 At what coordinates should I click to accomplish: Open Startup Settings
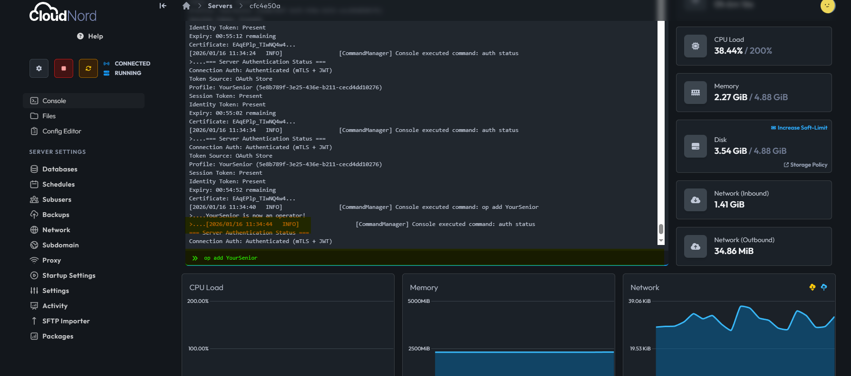coord(68,275)
